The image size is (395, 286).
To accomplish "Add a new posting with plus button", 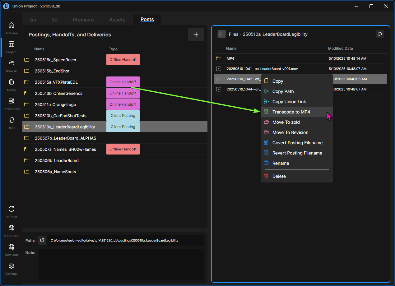I will click(x=196, y=35).
